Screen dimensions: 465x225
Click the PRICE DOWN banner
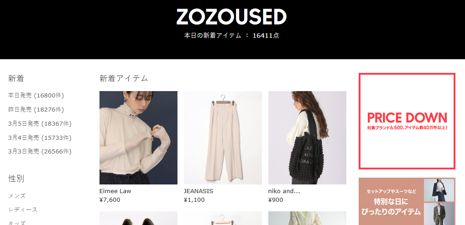coord(407,121)
